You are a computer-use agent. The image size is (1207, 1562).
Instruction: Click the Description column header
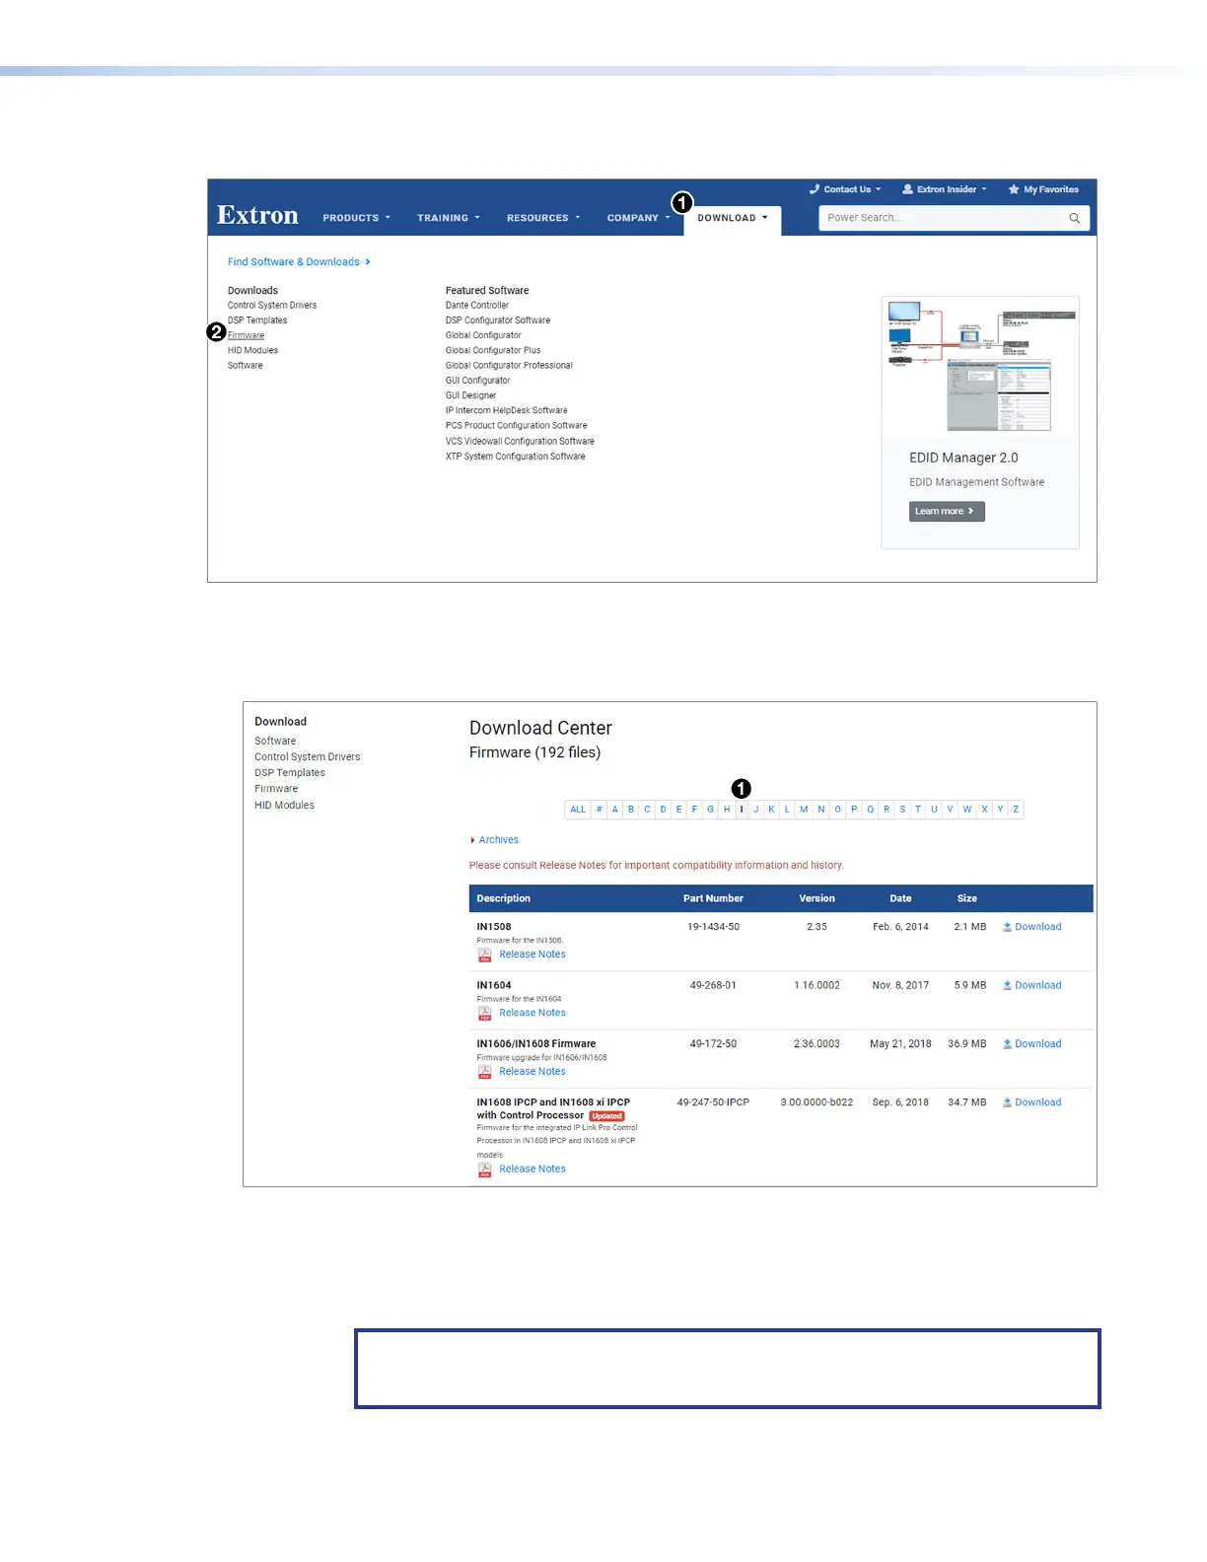[503, 899]
